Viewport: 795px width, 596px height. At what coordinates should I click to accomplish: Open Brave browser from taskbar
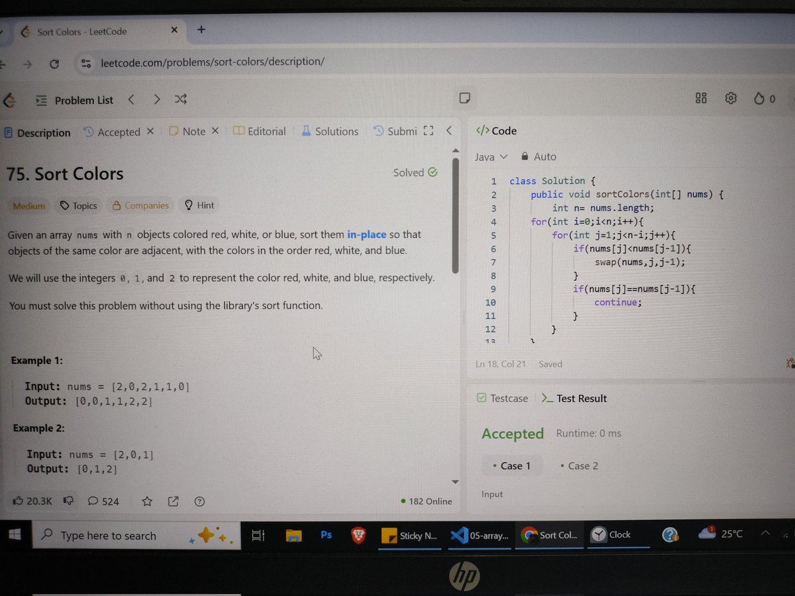[358, 535]
